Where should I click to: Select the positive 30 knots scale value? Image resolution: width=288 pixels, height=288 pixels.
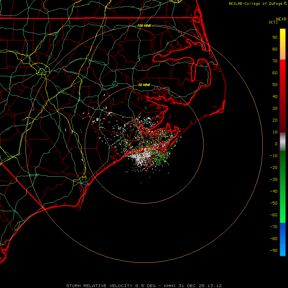click(275, 108)
